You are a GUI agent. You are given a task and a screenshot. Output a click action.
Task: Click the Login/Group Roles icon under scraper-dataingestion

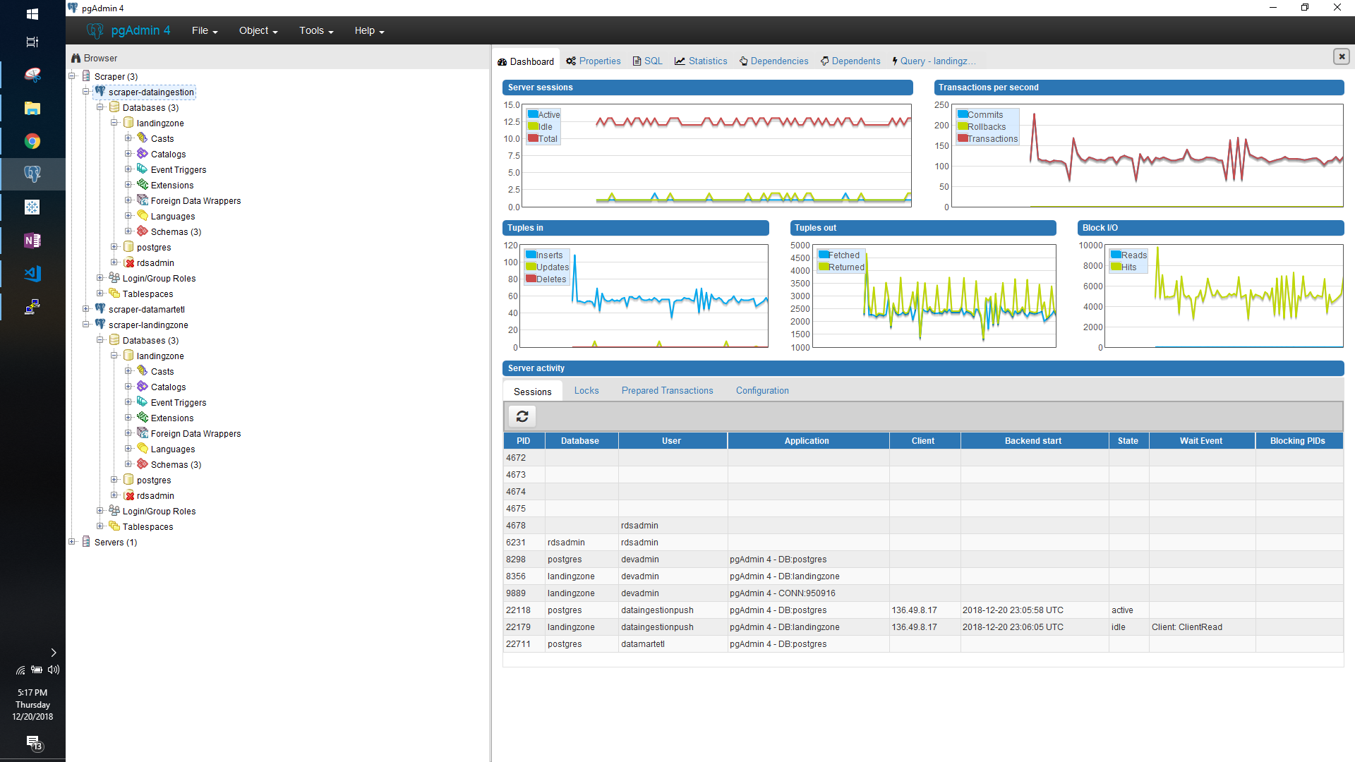click(x=114, y=278)
